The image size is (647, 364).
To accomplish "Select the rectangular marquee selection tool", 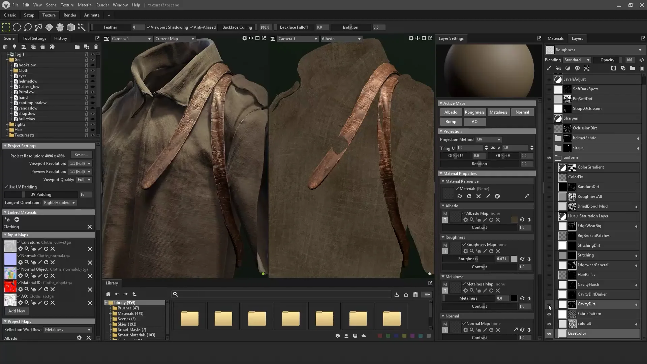I will (x=6, y=27).
